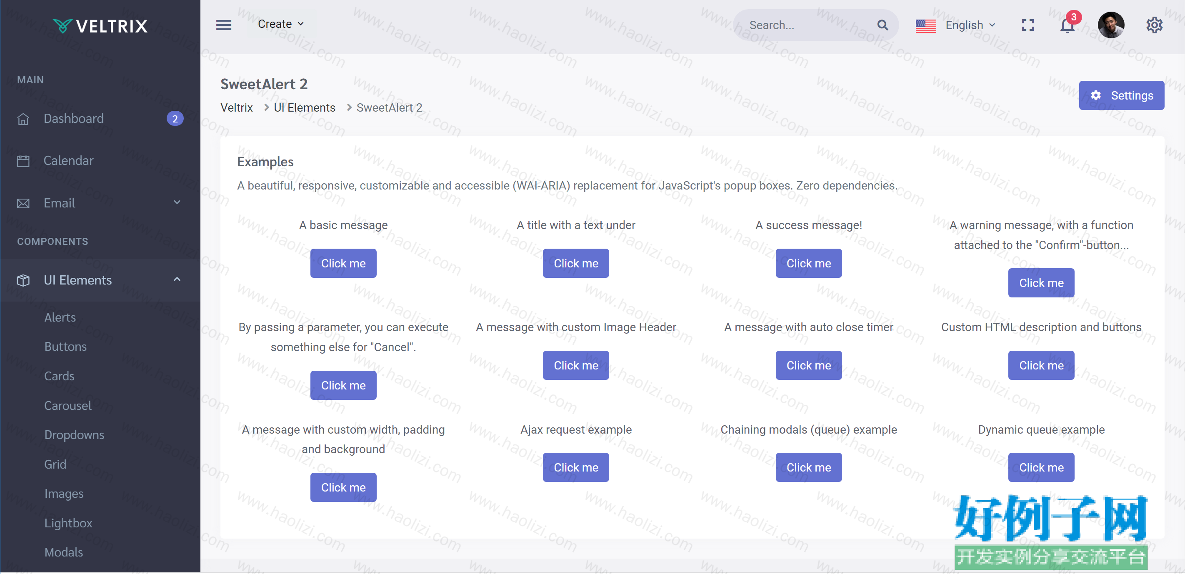The image size is (1185, 574).
Task: Click the 'SweetAlert 2' page heading
Action: click(x=264, y=84)
